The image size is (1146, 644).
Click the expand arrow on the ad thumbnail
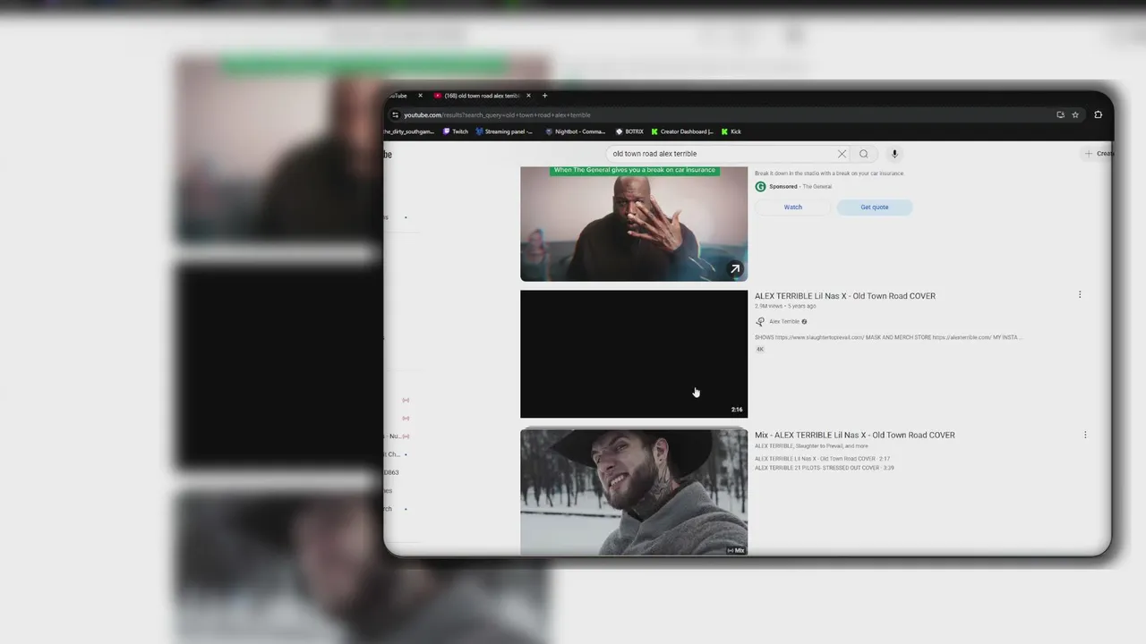pyautogui.click(x=735, y=269)
